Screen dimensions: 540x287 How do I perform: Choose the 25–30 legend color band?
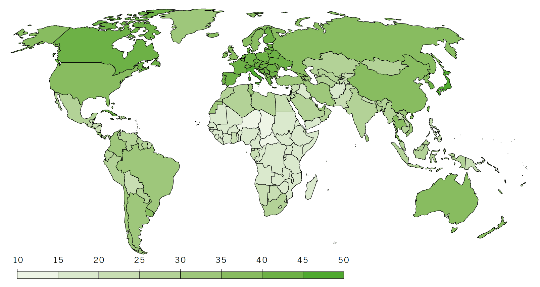[160, 275]
